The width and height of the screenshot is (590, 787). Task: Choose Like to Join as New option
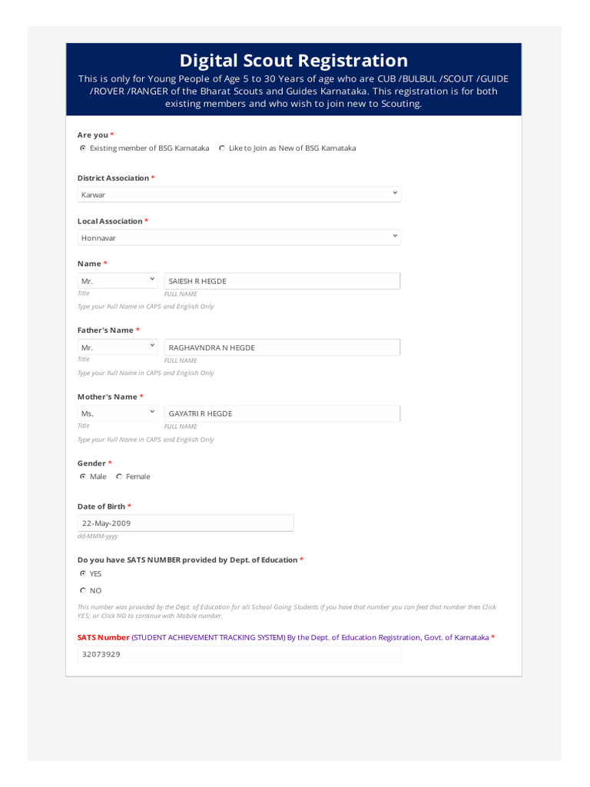coord(222,148)
